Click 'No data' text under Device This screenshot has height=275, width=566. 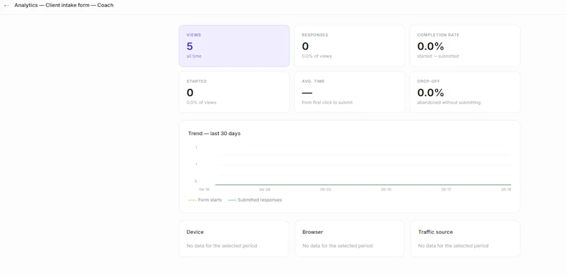pos(221,246)
